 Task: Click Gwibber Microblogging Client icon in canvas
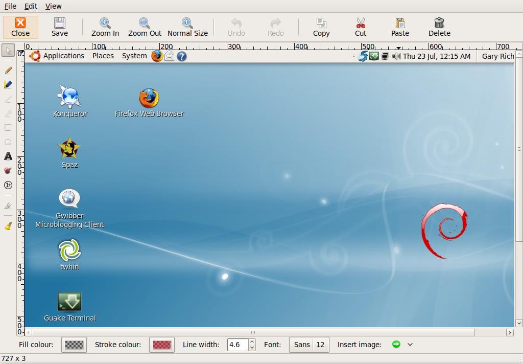pos(69,198)
